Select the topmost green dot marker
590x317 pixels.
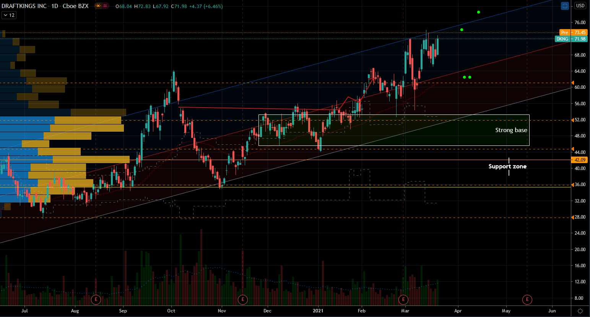[x=478, y=12]
